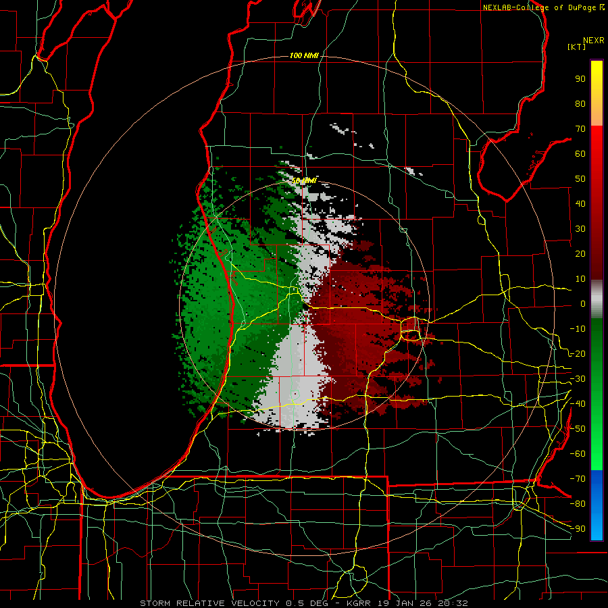Click the -20 knots scale label
Image resolution: width=608 pixels, height=608 pixels.
click(x=578, y=353)
